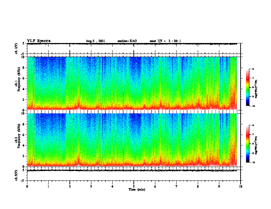Click the time axis tick label '2'
The image size is (271, 209).
(70, 186)
